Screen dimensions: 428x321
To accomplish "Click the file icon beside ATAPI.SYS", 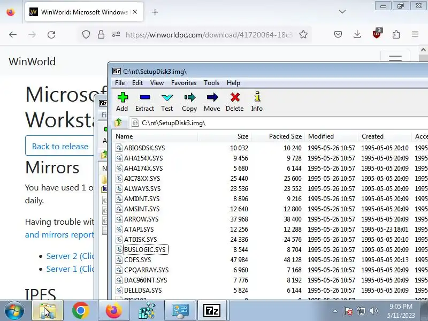I will [x=119, y=230].
